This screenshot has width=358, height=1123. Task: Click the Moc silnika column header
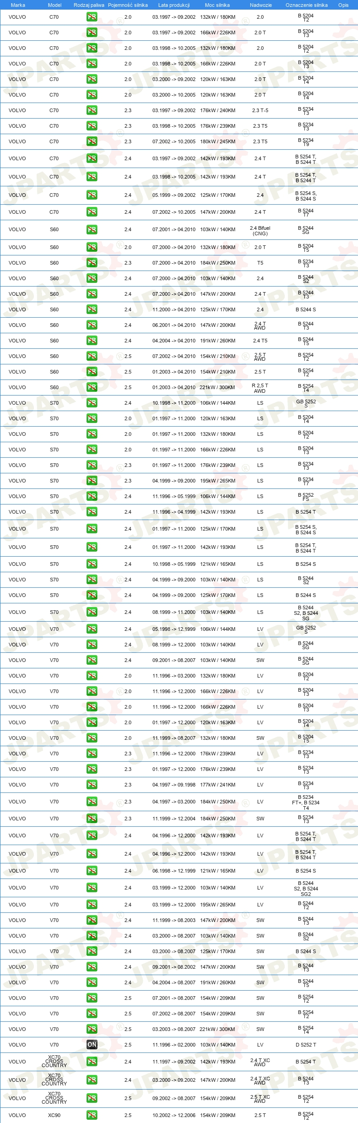click(217, 5)
